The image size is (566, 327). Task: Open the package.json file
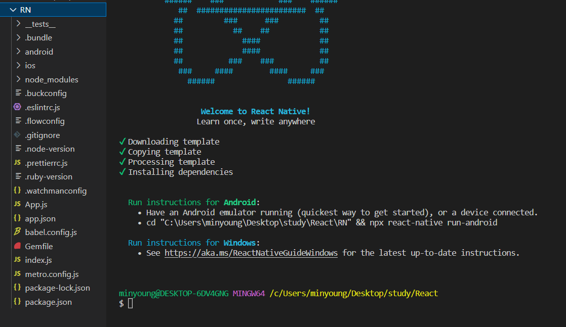point(49,302)
